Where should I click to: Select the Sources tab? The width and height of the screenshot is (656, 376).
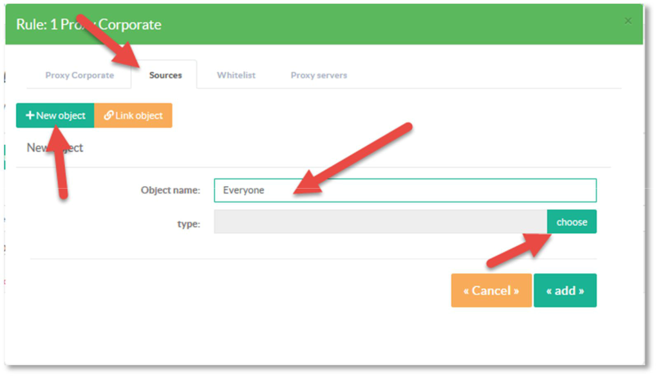tap(165, 75)
